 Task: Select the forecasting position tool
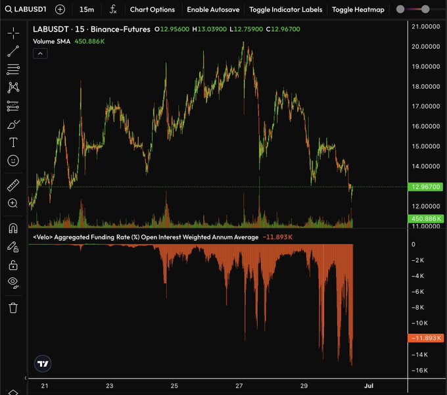coord(13,106)
